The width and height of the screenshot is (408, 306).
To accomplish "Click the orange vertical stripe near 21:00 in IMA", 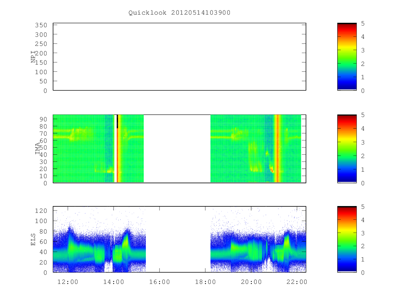I will 278,149.
